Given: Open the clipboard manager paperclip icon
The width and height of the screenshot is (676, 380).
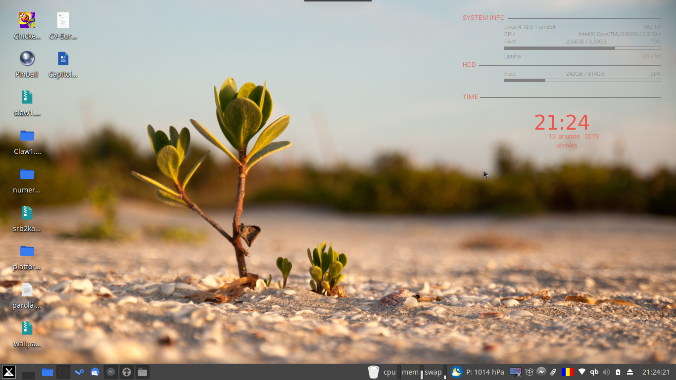Looking at the screenshot, I should 554,372.
